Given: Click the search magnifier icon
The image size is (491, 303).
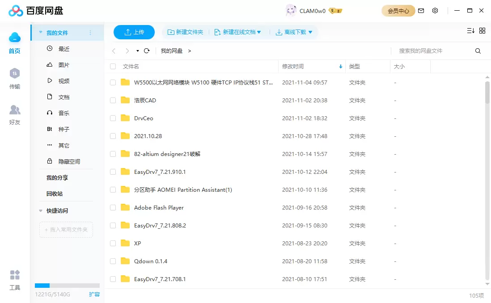Looking at the screenshot, I should 478,50.
